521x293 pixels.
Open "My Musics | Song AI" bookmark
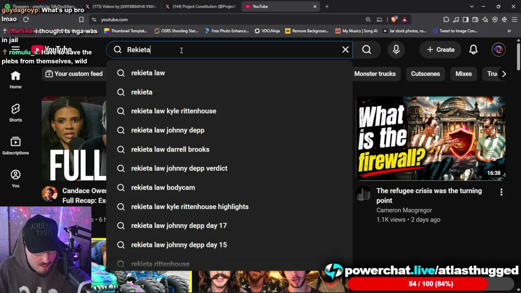[x=357, y=31]
